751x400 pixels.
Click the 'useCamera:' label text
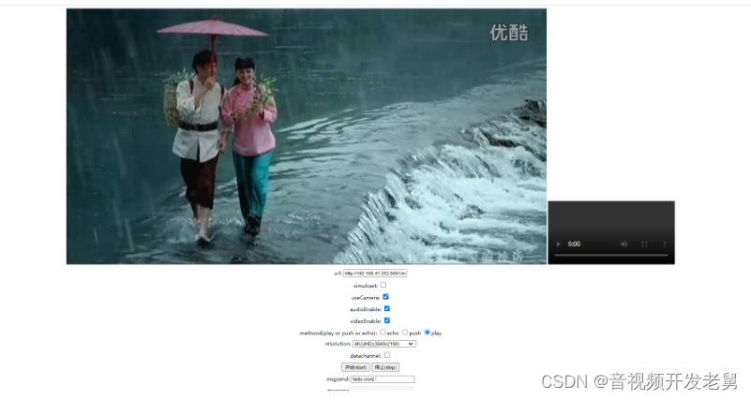pyautogui.click(x=366, y=298)
